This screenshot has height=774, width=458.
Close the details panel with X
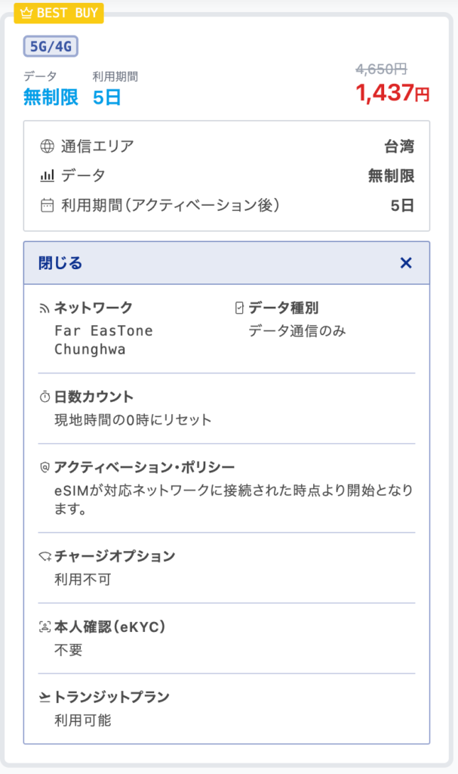click(x=406, y=263)
